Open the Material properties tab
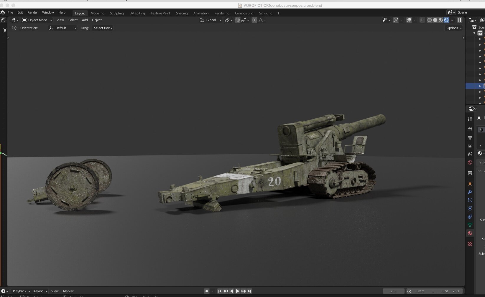The image size is (485, 297). click(x=470, y=233)
